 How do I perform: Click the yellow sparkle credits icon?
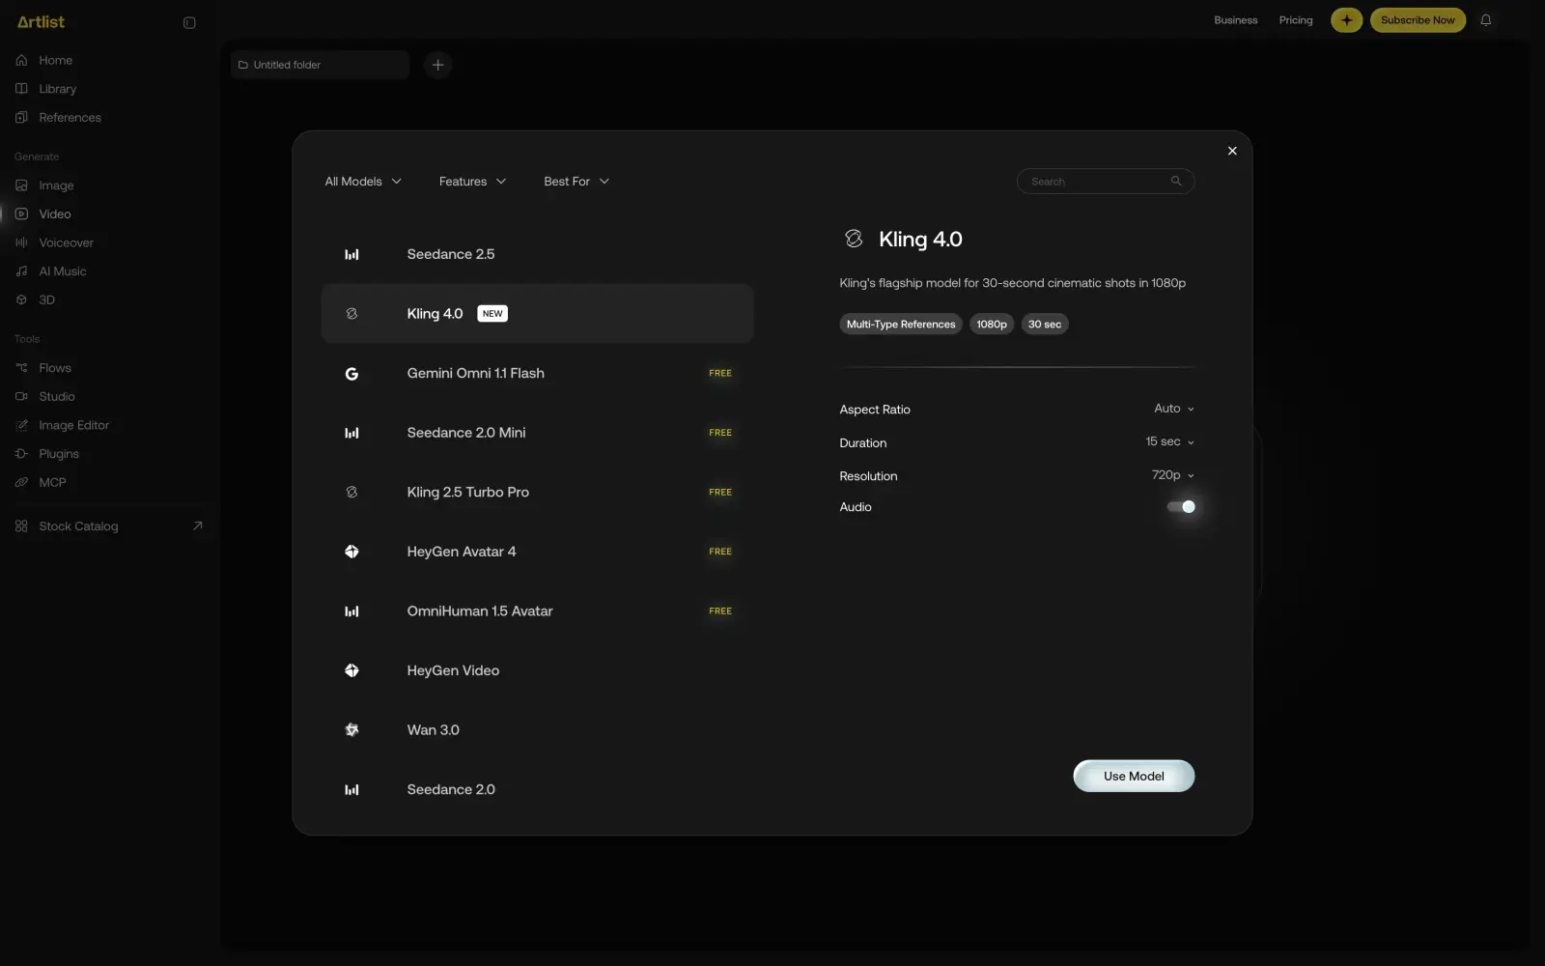[x=1346, y=20]
